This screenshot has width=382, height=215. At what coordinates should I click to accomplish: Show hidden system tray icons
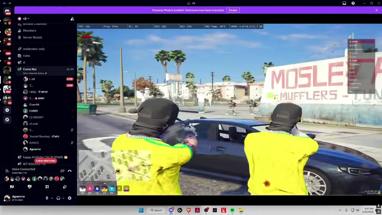click(x=340, y=210)
